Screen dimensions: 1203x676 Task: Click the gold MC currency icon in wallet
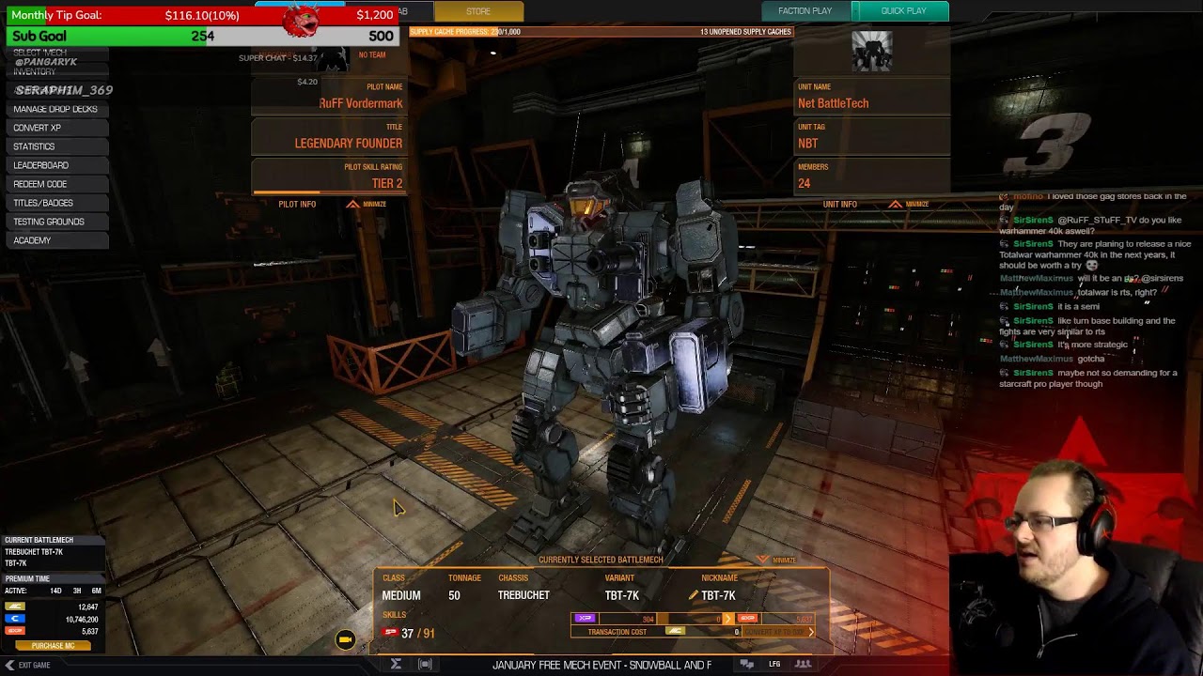[15, 607]
